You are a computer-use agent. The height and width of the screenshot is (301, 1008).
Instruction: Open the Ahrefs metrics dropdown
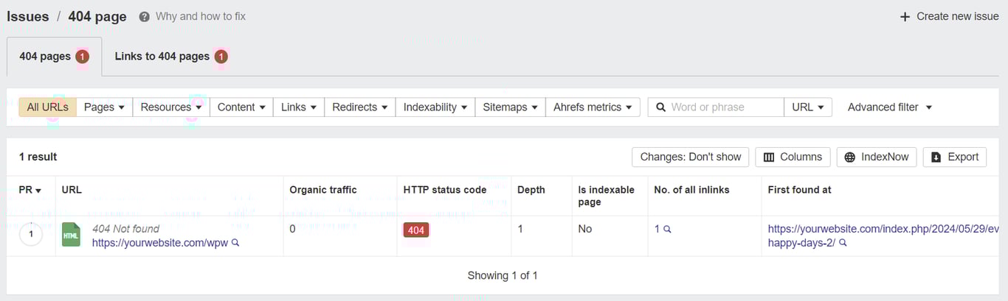pos(593,107)
